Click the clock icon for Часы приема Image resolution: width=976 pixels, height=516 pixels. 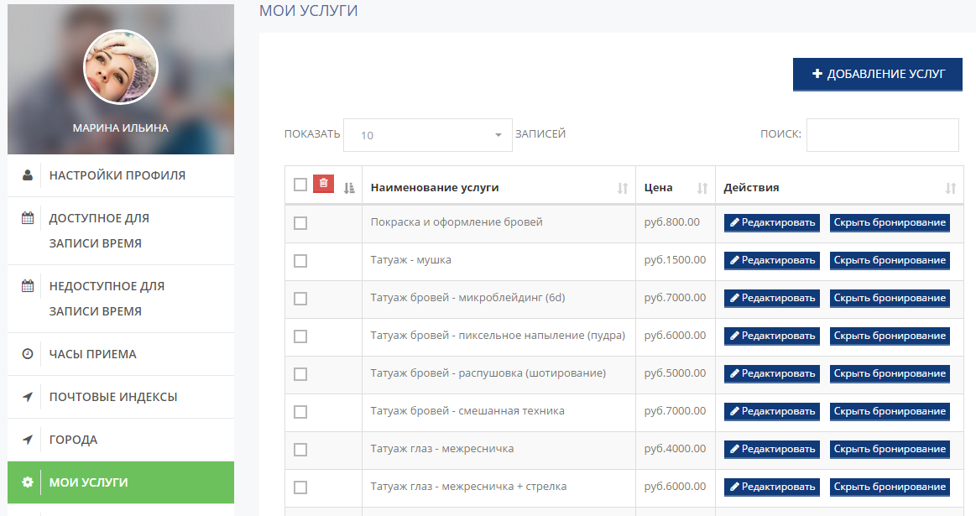click(x=28, y=354)
